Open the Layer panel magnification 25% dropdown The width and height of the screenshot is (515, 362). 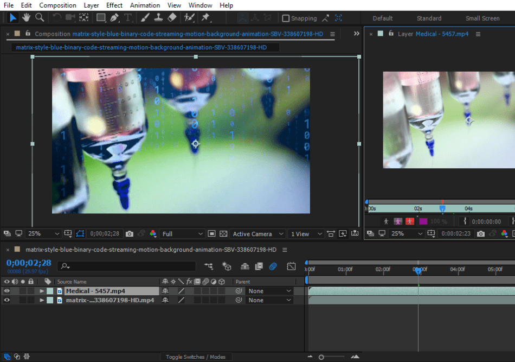click(x=406, y=234)
